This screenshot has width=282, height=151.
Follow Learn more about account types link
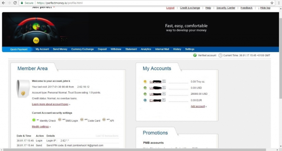[x=50, y=104]
